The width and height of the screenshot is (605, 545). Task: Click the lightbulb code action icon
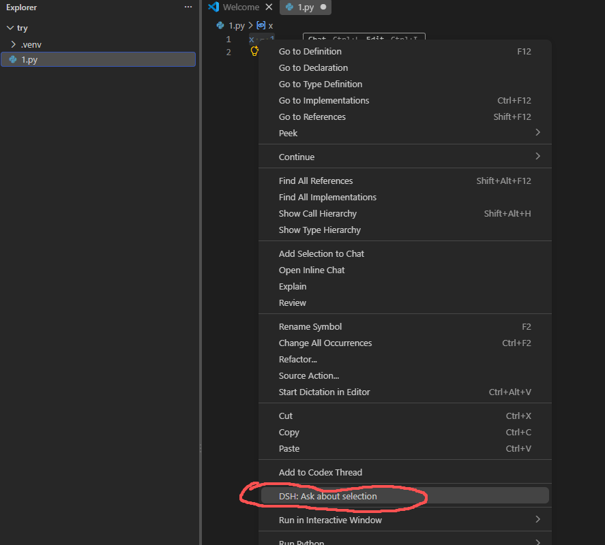[254, 51]
